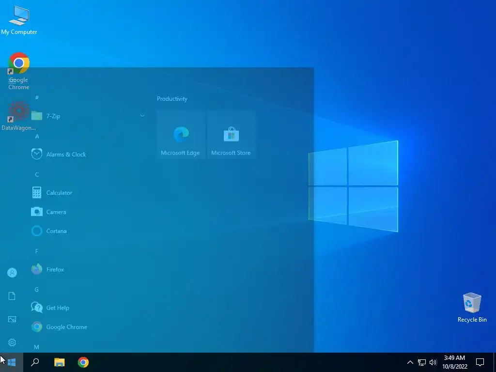Open the DataWagon desktop shortcut

pos(19,116)
